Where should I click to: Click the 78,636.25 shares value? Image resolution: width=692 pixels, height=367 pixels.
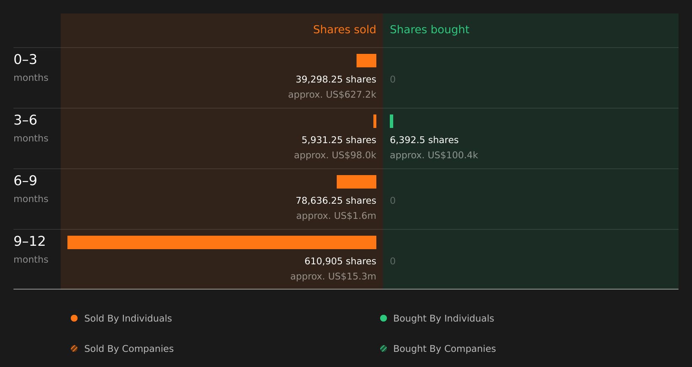(336, 201)
